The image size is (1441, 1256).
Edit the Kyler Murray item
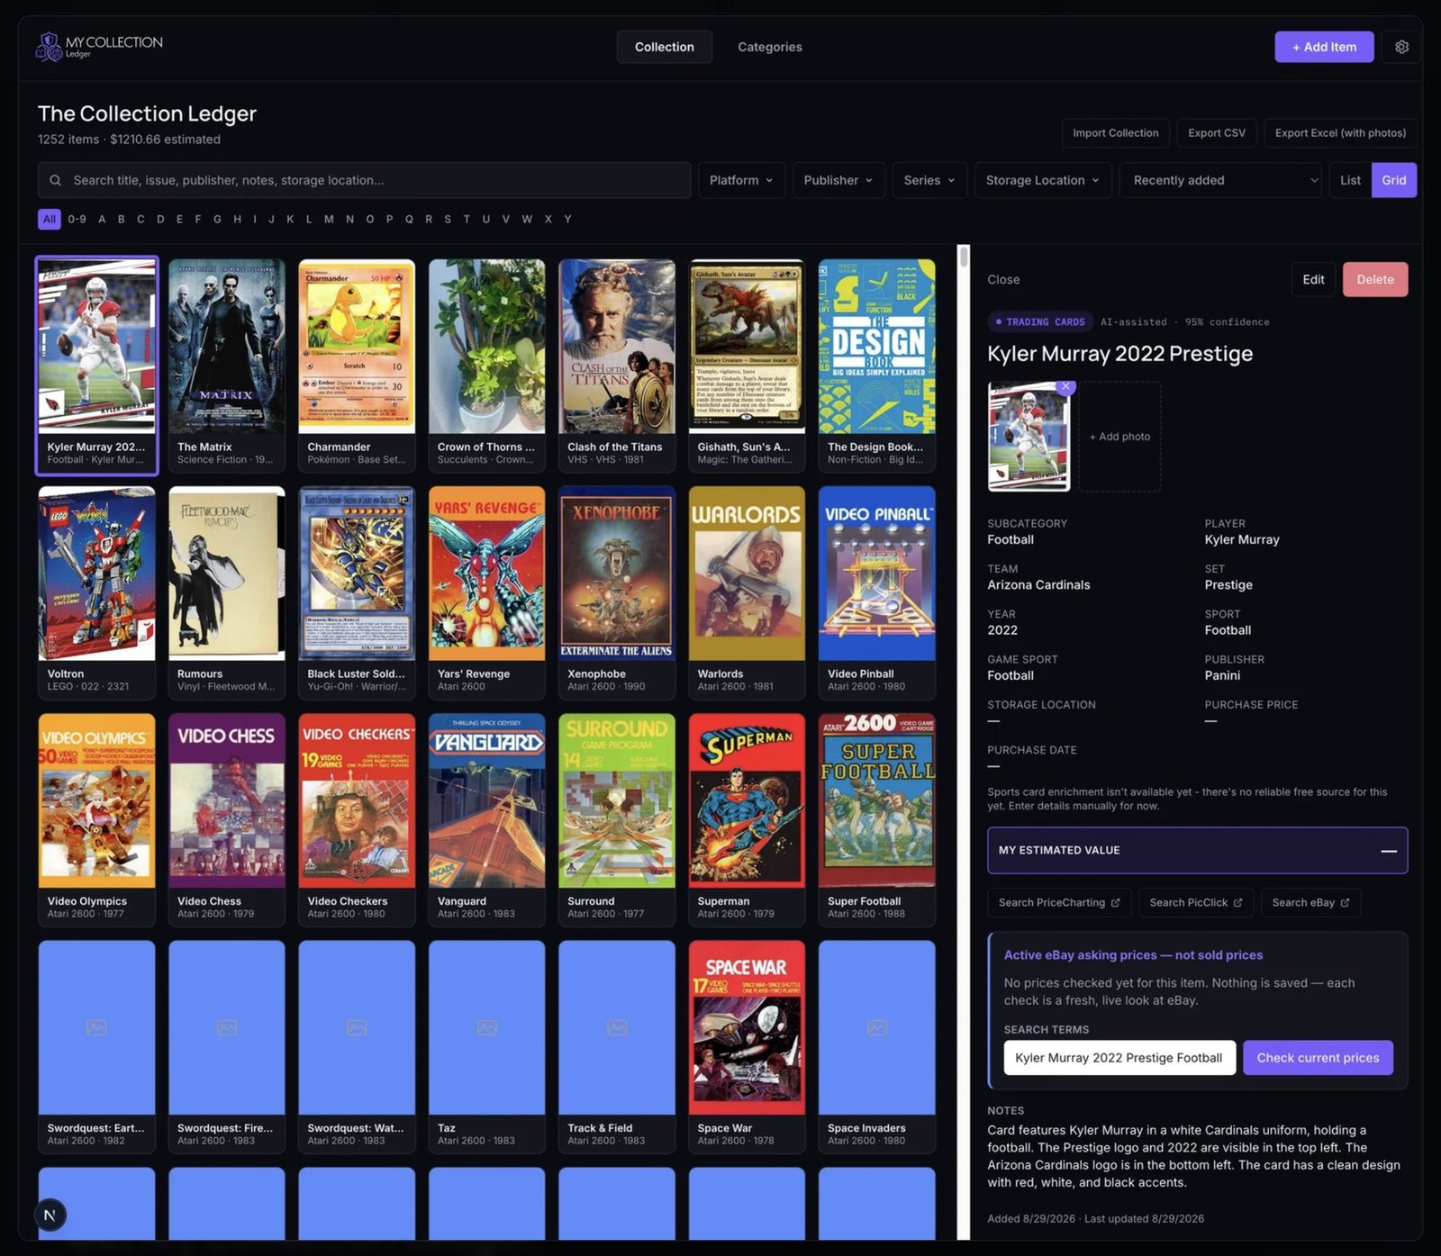[1313, 279]
